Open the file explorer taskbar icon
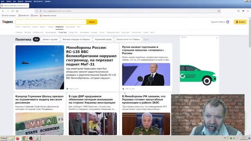251x141 pixels. 11,138
